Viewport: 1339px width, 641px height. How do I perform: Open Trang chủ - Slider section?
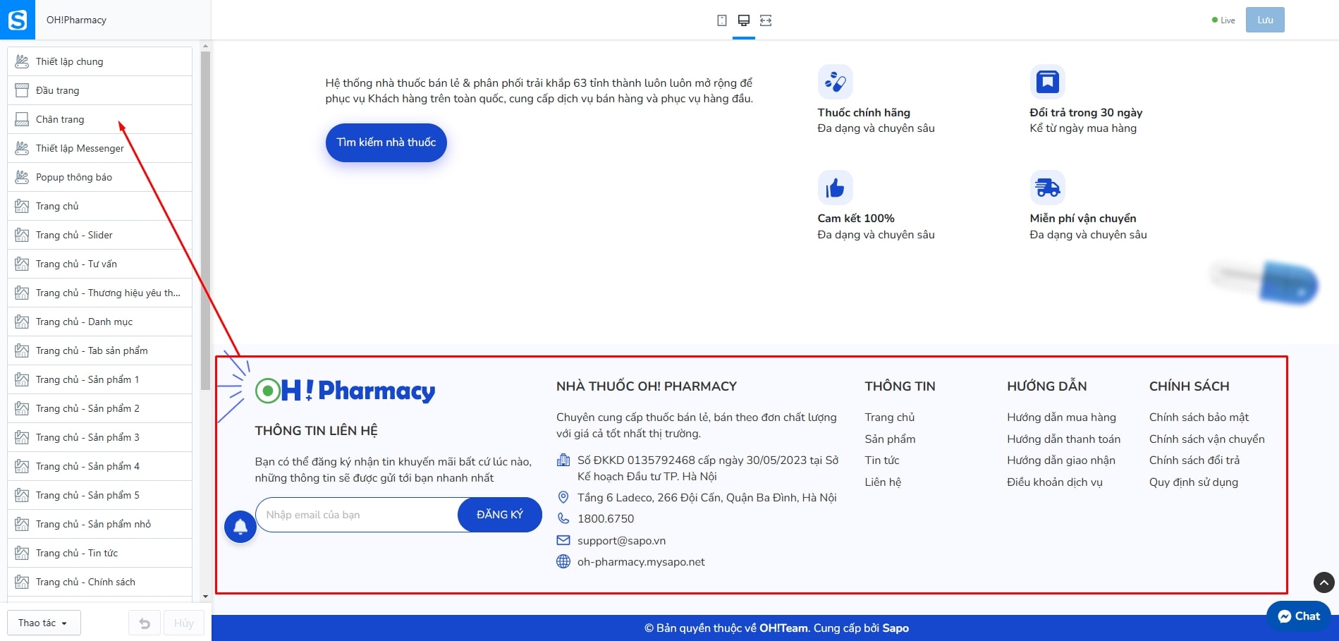pyautogui.click(x=99, y=235)
